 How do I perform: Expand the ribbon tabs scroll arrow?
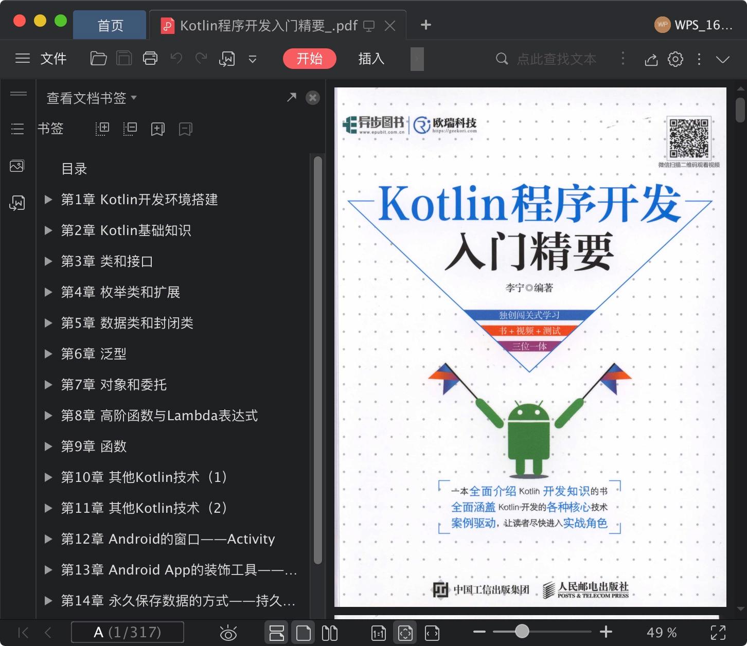coord(417,59)
